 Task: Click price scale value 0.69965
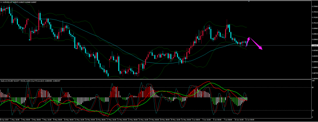tap(315, 29)
